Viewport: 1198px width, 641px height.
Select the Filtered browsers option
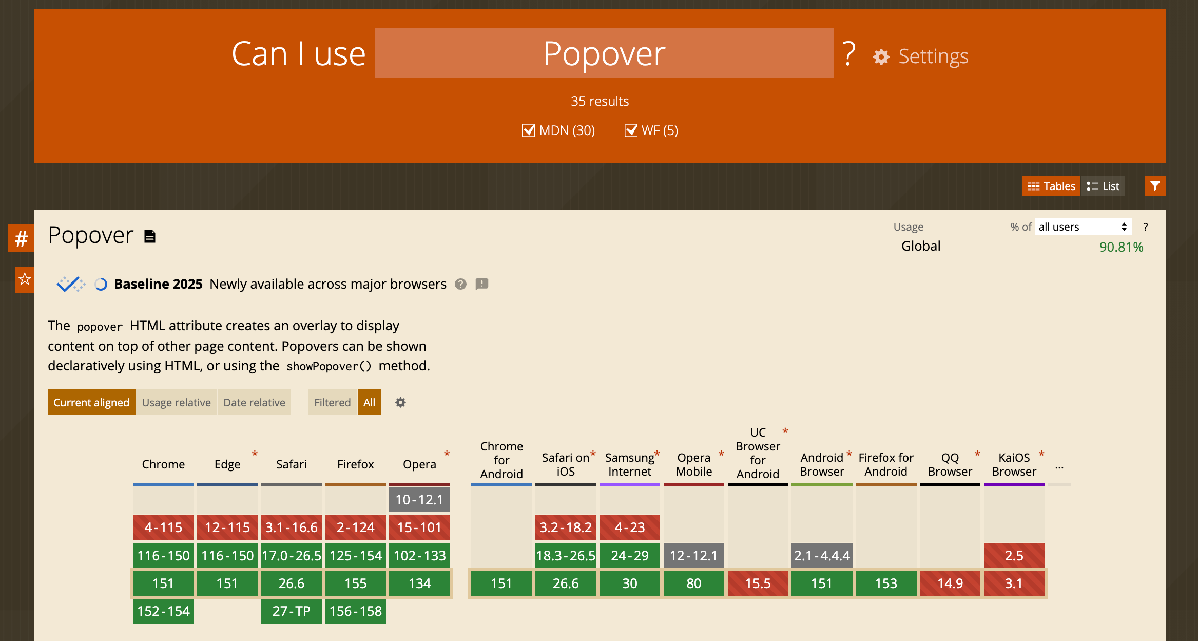(x=332, y=402)
